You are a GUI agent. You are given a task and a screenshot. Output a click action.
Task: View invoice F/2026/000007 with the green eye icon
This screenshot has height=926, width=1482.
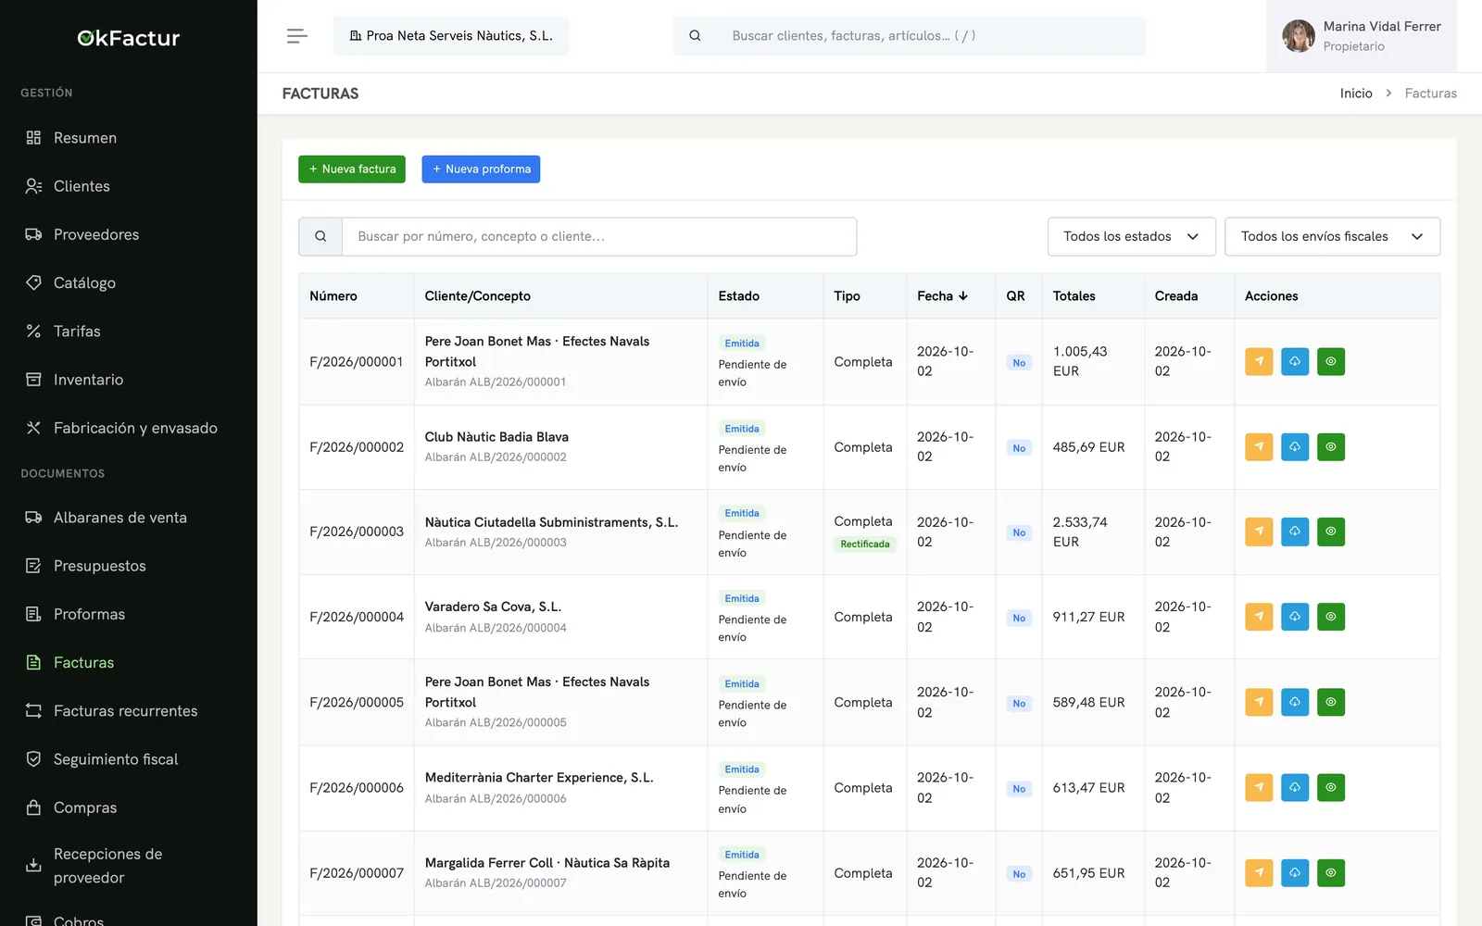(x=1331, y=872)
